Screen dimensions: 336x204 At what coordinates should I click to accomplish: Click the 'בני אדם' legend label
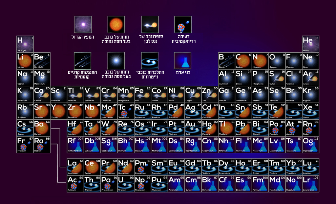tap(183, 72)
